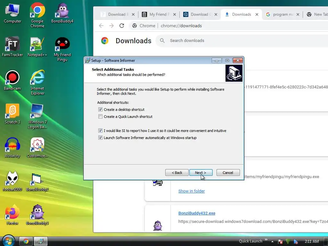Click the Quick Launch toolbar label
Screen dimensions: 328x246
[250, 241]
